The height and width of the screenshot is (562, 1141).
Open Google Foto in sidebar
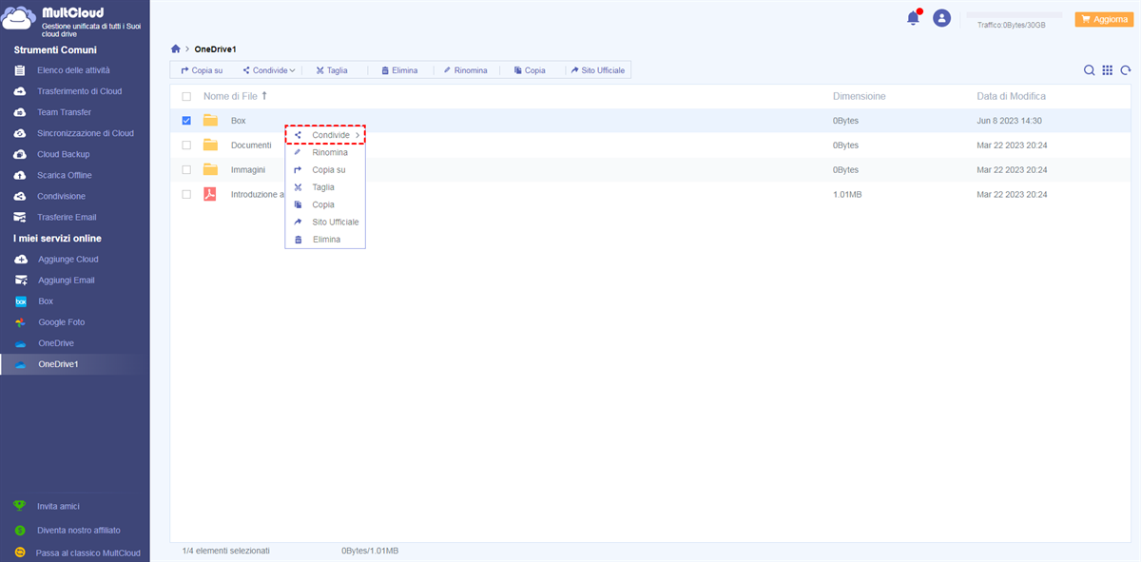pos(61,322)
